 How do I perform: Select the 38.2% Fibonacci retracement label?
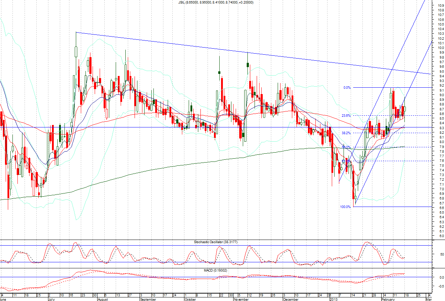346,133
